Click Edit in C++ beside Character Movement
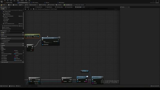160x90 pixels. (x=20, y=26)
